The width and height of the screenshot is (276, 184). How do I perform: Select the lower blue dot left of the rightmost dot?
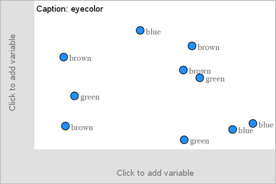[x=232, y=129]
